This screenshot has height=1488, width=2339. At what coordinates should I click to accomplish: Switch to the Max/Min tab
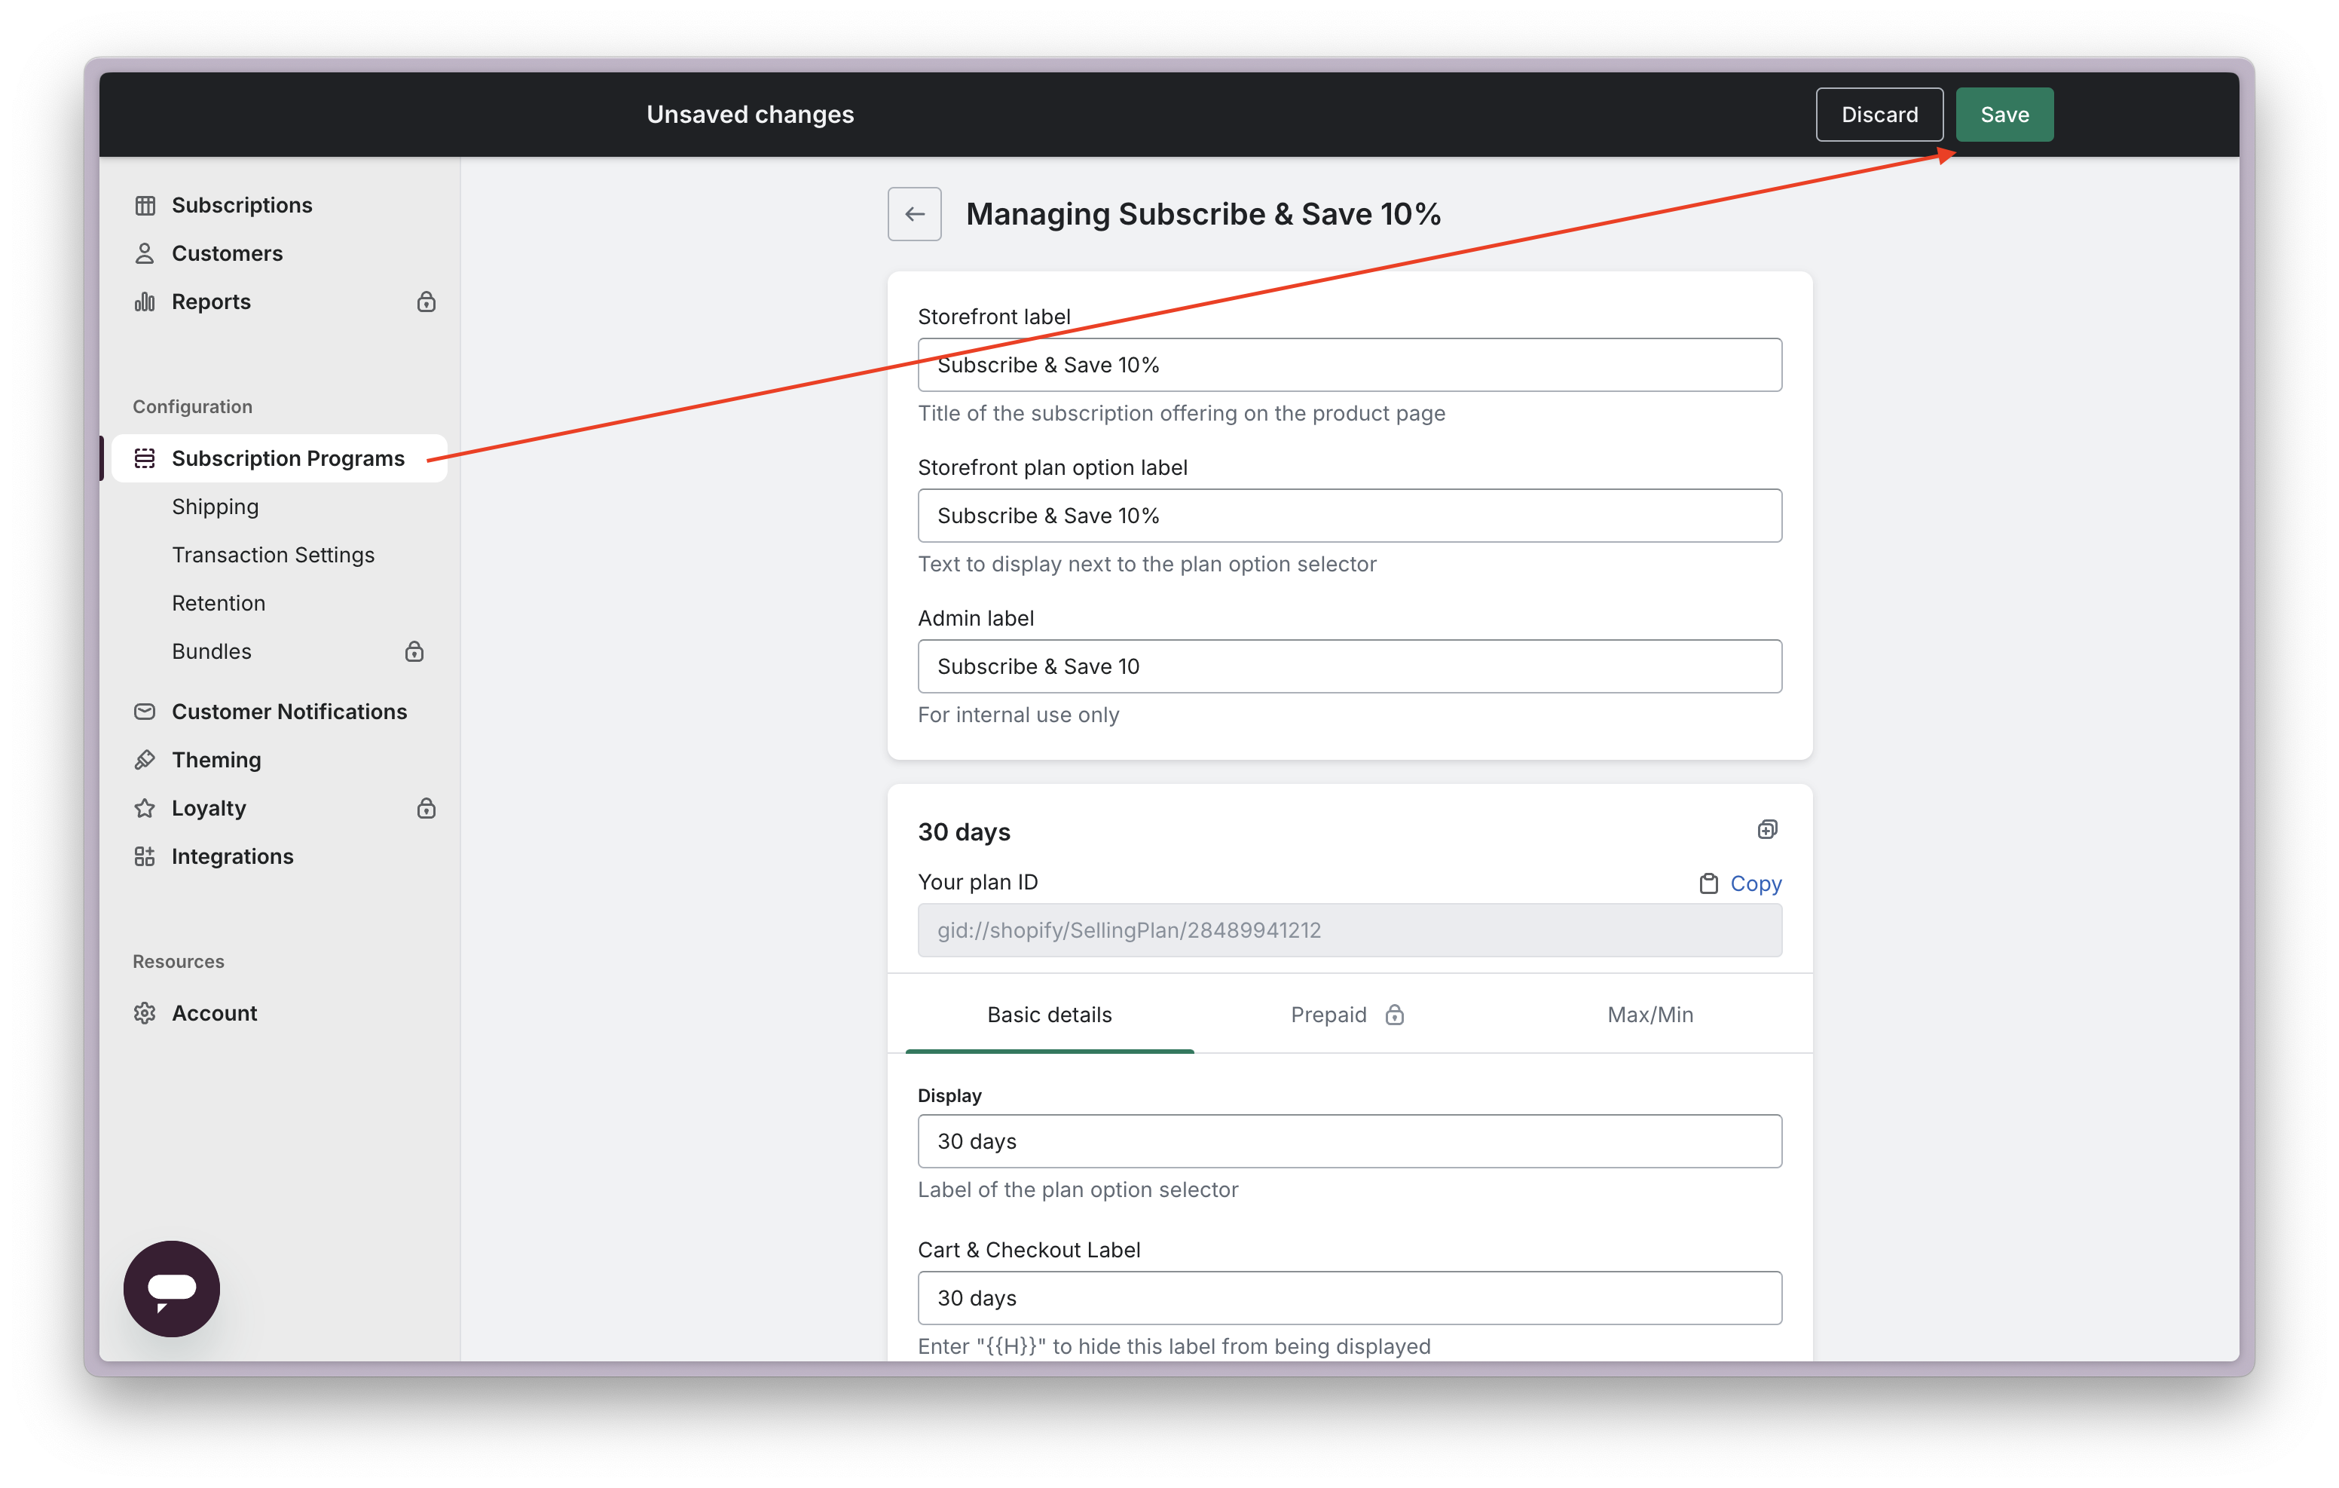(1650, 1015)
